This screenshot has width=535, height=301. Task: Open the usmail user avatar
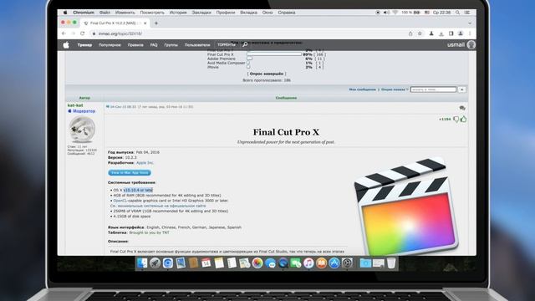coord(471,44)
